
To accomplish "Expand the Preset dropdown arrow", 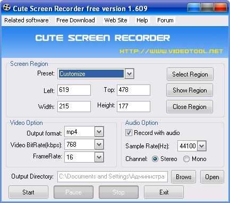I will point(130,74).
